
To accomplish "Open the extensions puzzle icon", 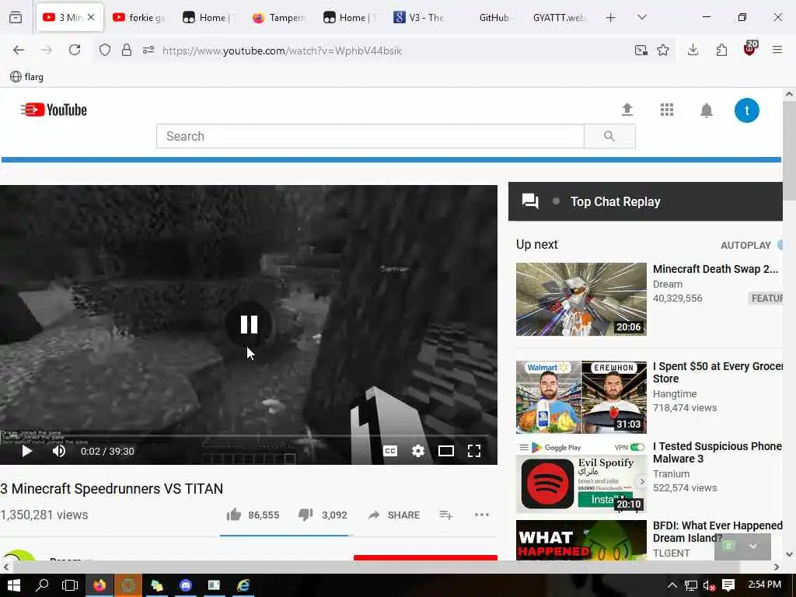I will coord(721,50).
